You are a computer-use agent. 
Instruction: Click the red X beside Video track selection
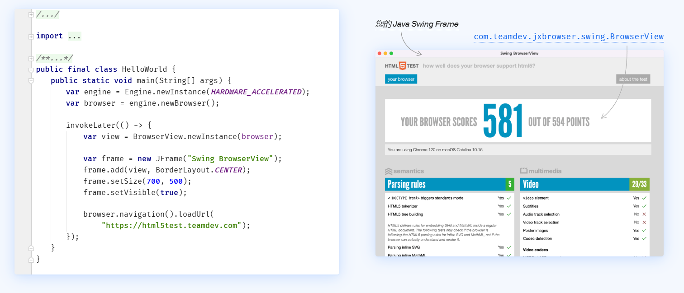[644, 223]
